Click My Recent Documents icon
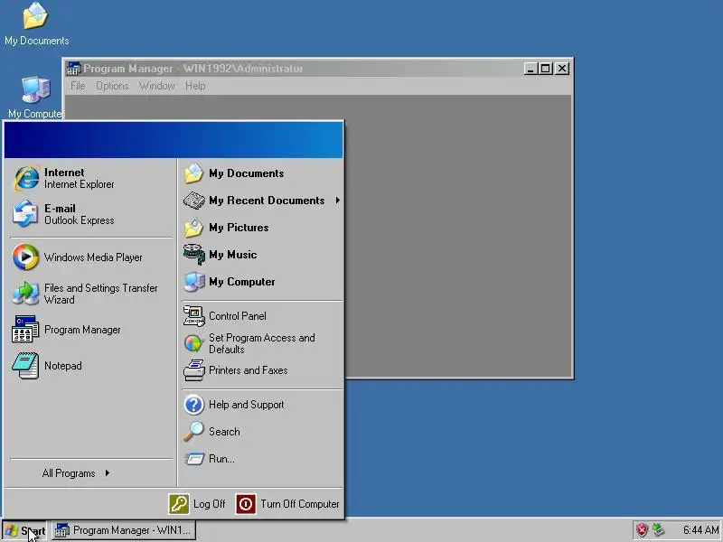This screenshot has height=542, width=723. [193, 200]
